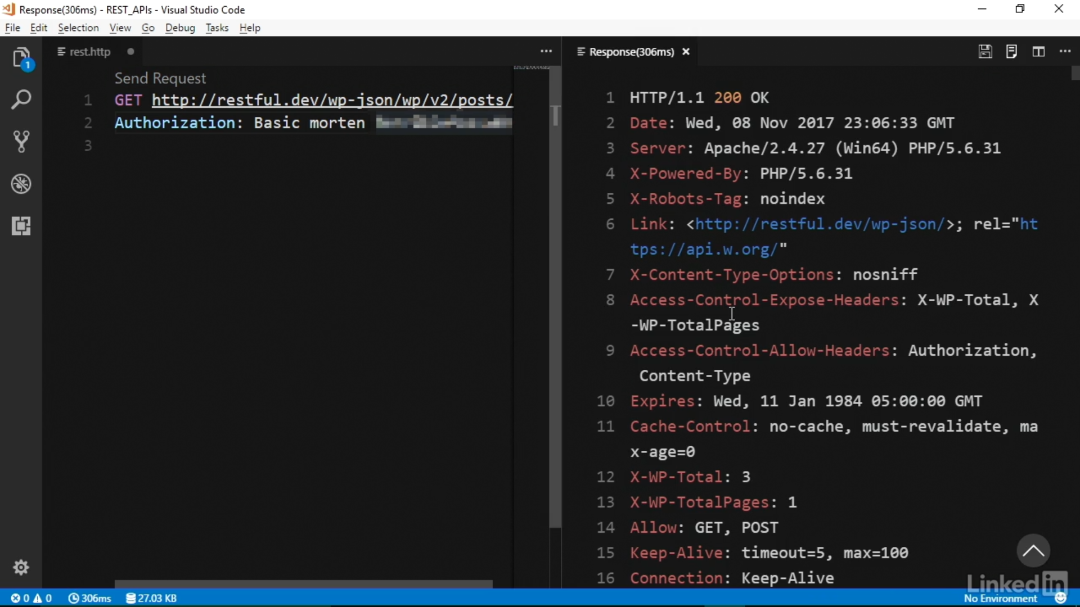
Task: Minimize the VS Code window
Action: (x=982, y=9)
